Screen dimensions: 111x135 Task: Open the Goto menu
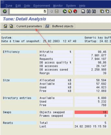27,6
